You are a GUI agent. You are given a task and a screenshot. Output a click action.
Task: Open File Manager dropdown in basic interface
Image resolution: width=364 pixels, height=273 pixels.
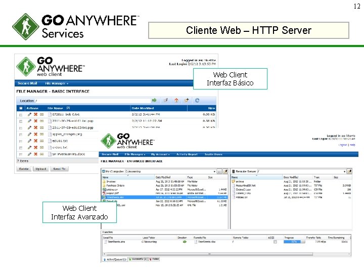[57, 83]
